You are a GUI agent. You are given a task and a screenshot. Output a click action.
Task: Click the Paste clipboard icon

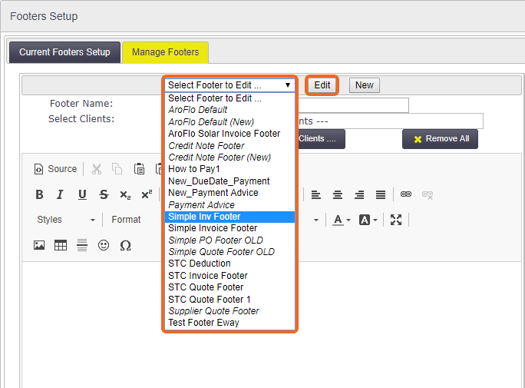[x=139, y=169]
